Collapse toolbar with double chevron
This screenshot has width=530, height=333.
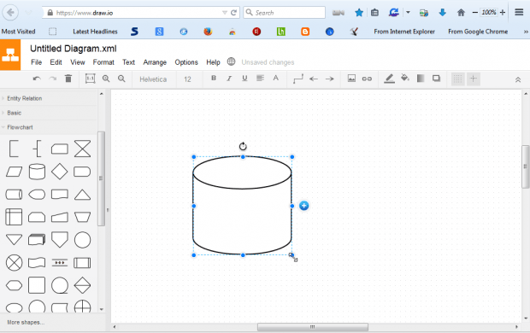pyautogui.click(x=518, y=80)
